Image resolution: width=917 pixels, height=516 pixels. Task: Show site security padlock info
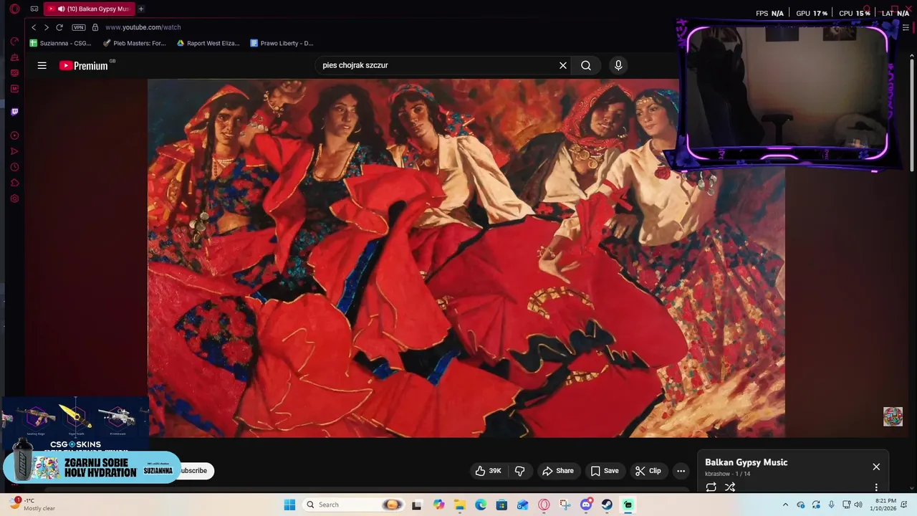[95, 27]
